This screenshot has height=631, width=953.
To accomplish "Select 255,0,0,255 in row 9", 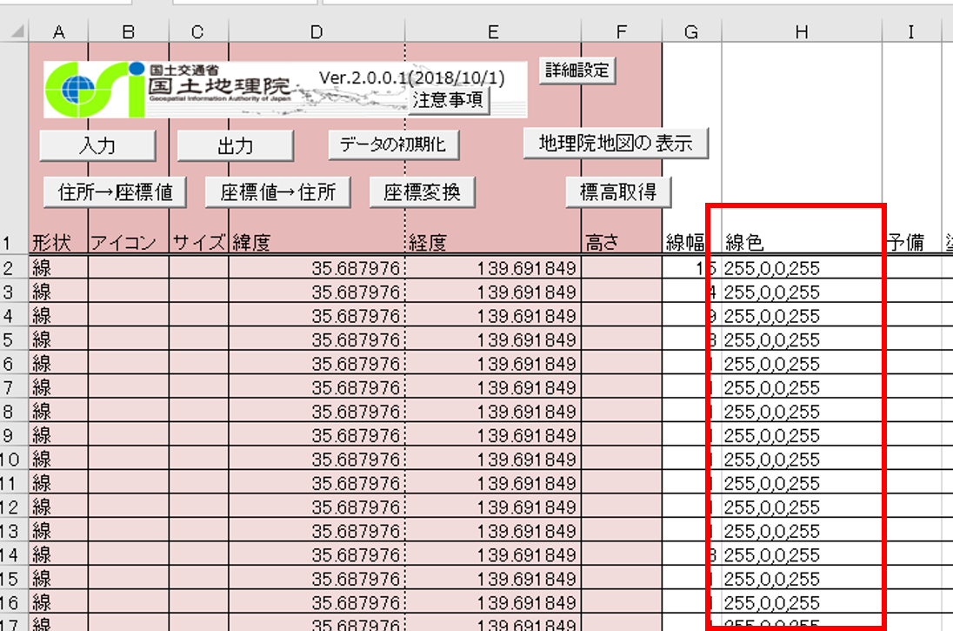I will [802, 434].
